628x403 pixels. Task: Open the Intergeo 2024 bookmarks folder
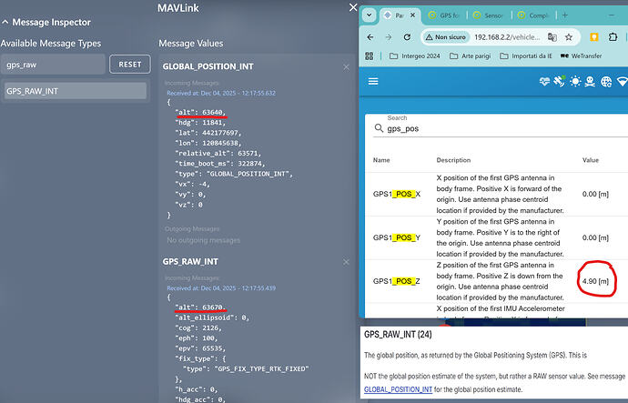coord(418,56)
